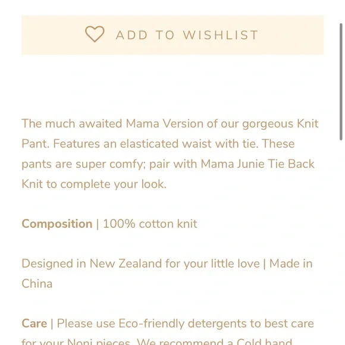Image resolution: width=345 pixels, height=345 pixels.
Task: Click the '100% cotton knit' text
Action: coord(150,224)
